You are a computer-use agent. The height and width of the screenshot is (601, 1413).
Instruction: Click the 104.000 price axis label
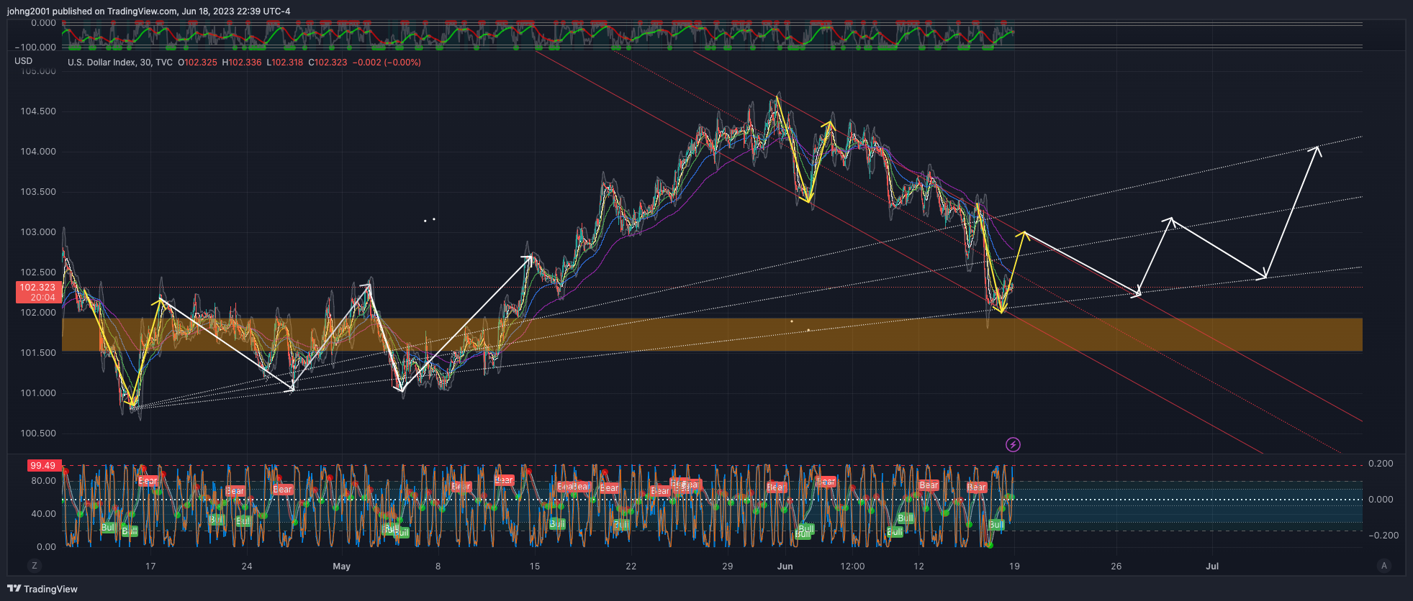pyautogui.click(x=38, y=152)
